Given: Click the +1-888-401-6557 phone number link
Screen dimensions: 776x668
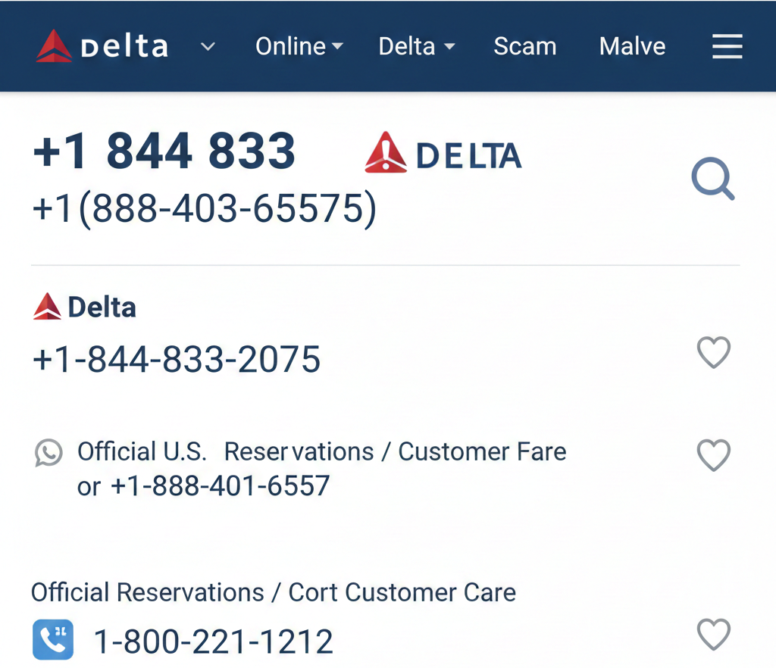Looking at the screenshot, I should pyautogui.click(x=220, y=486).
